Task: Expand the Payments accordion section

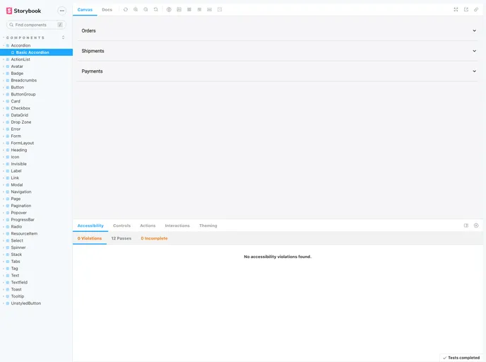Action: pyautogui.click(x=279, y=71)
